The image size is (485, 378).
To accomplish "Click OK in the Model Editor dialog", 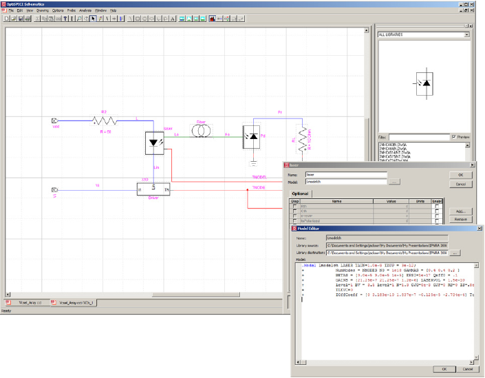I will click(x=444, y=368).
